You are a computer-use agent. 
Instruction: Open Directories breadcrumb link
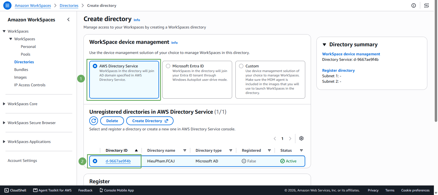coord(69,5)
